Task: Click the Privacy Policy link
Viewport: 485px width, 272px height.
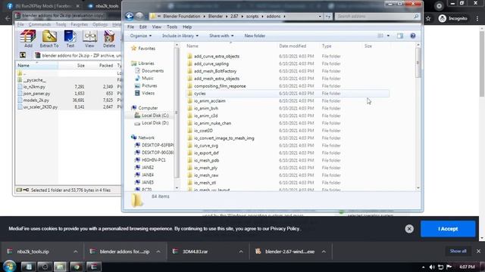Action: tap(285, 228)
